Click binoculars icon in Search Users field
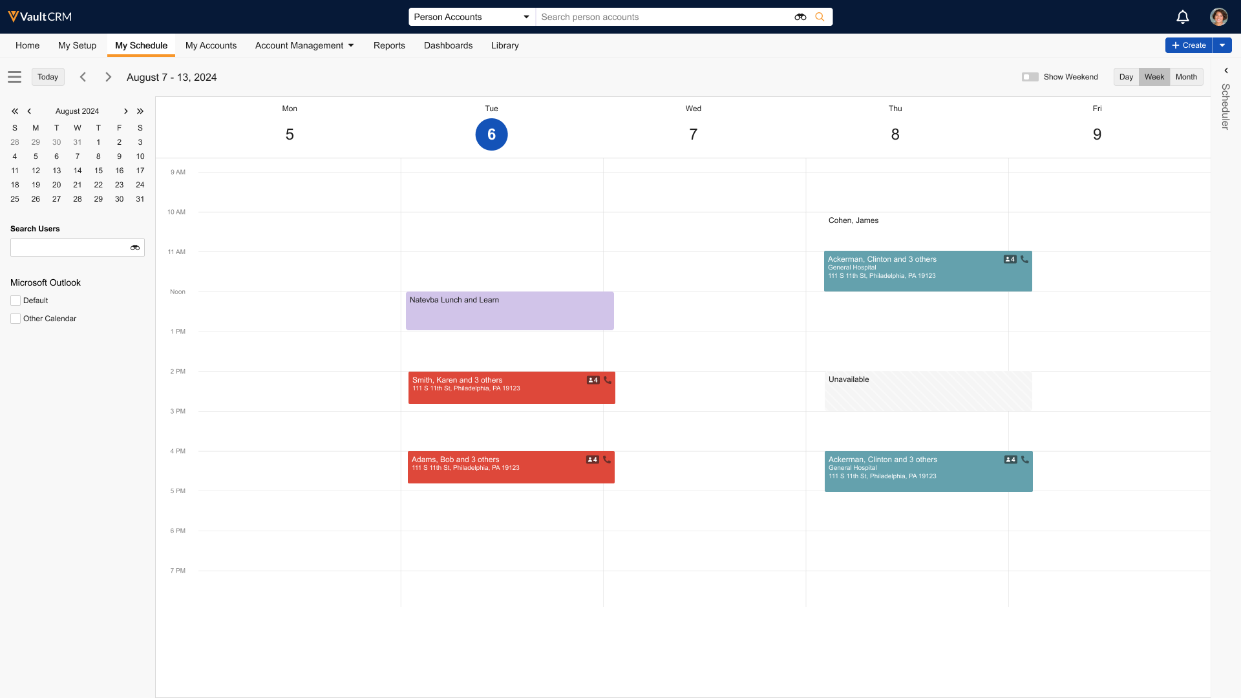 pos(134,248)
